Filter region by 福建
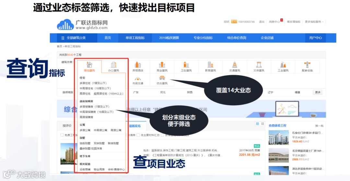The width and height of the screenshot is (350, 181). point(297,92)
